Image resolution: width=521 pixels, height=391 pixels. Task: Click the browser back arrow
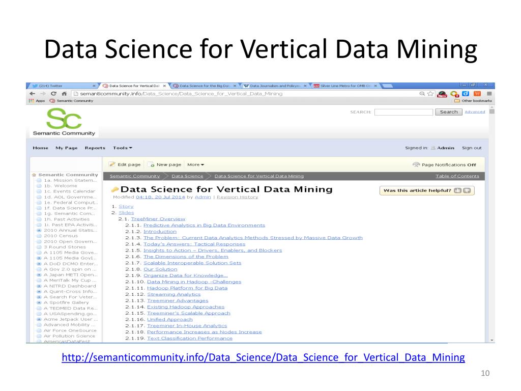tap(32, 94)
